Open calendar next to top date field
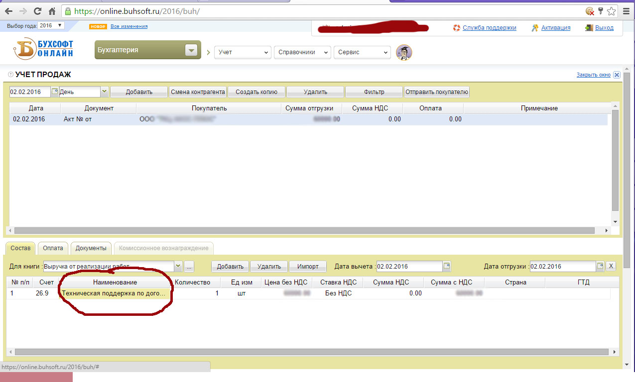 (x=54, y=92)
